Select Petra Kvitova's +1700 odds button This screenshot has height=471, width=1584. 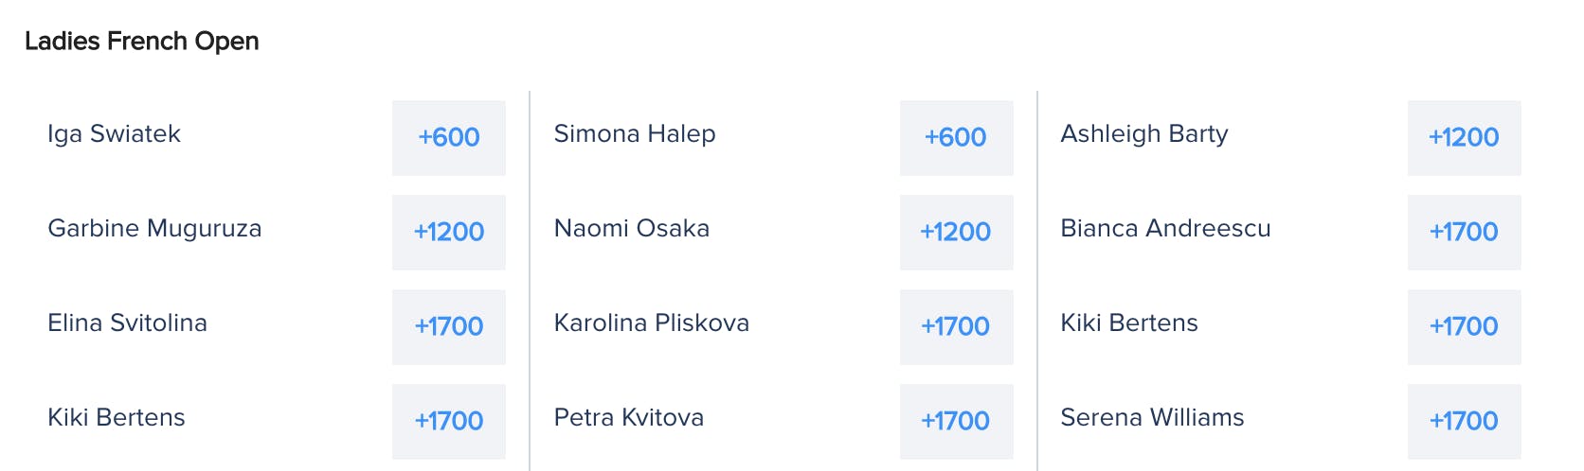coord(957,422)
